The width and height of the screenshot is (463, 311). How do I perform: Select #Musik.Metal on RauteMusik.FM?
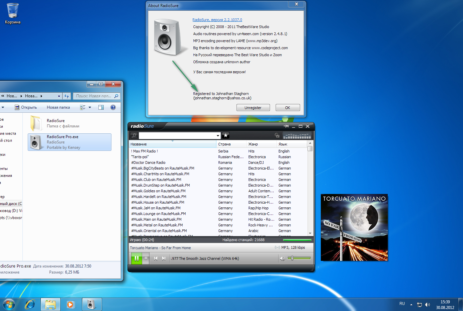pos(218,225)
